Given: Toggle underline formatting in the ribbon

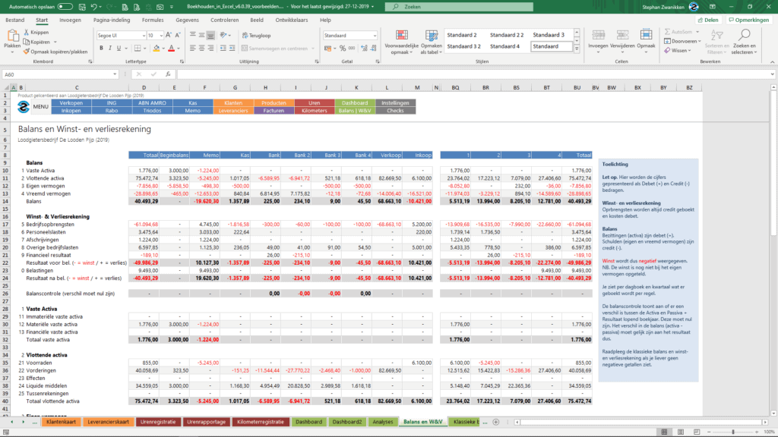Looking at the screenshot, I should pyautogui.click(x=120, y=48).
